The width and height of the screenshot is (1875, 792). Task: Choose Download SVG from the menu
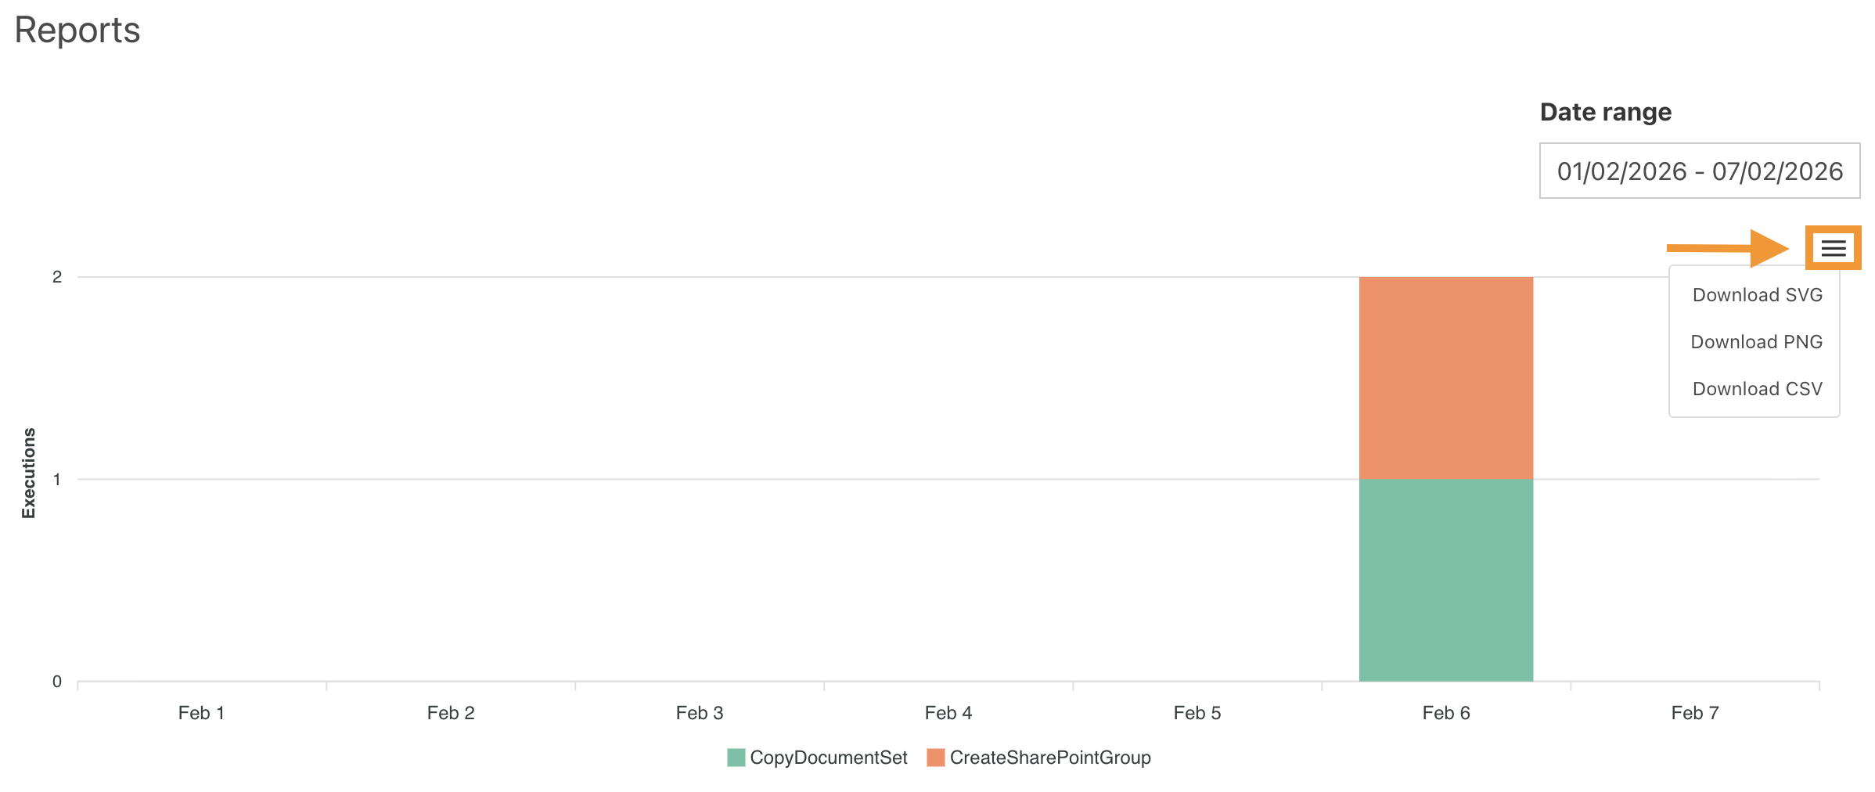click(x=1757, y=295)
